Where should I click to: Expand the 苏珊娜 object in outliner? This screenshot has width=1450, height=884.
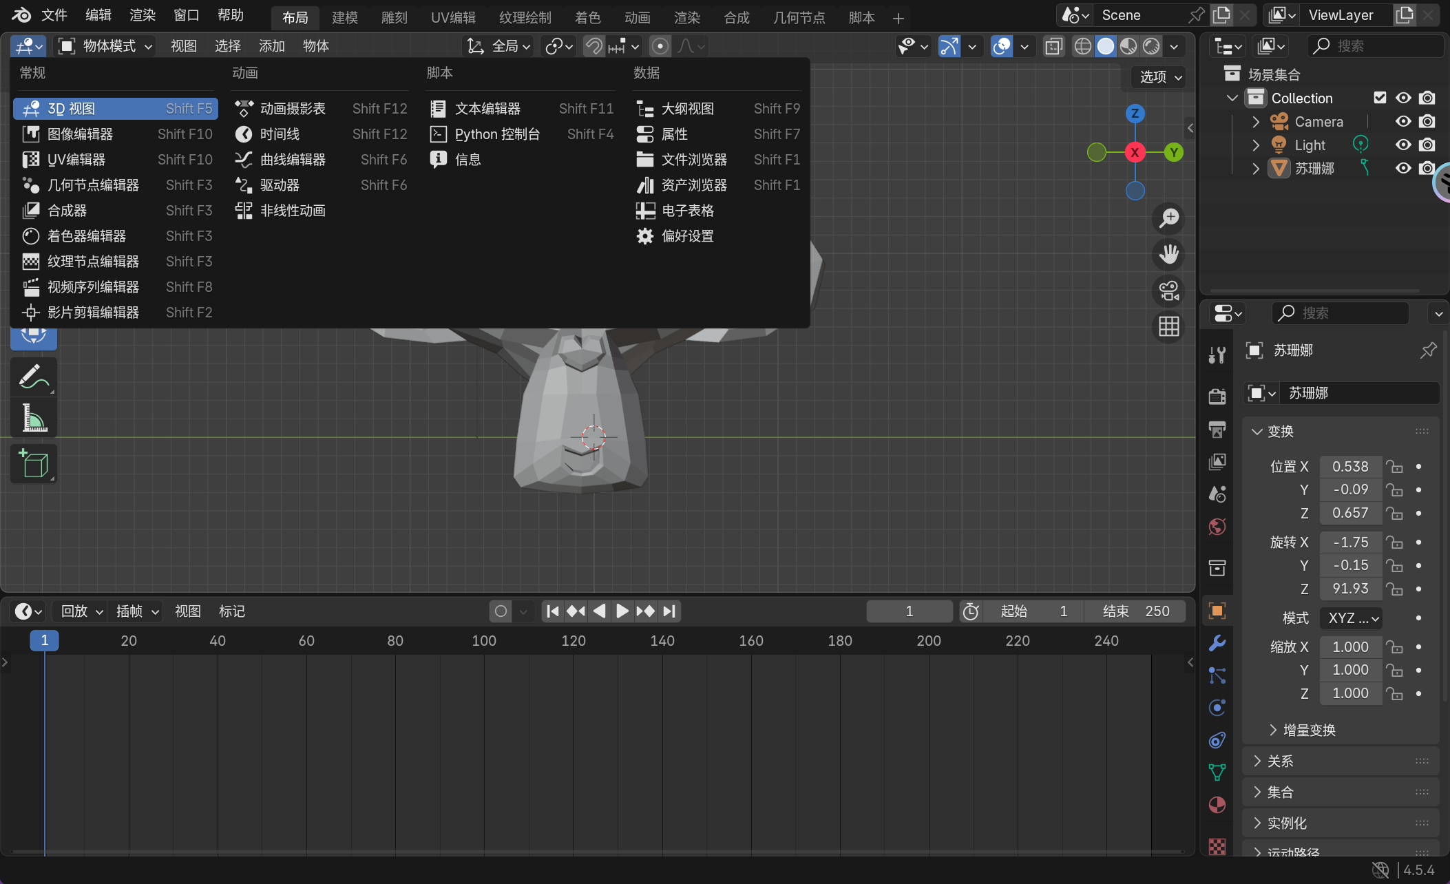[x=1256, y=169]
